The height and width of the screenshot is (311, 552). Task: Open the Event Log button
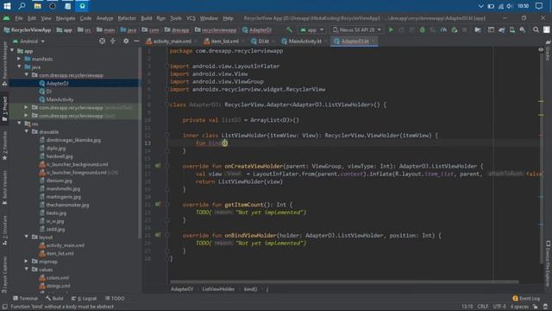(x=526, y=298)
